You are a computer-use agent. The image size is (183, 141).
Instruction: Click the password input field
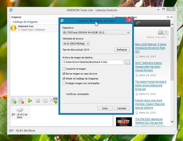click(84, 89)
